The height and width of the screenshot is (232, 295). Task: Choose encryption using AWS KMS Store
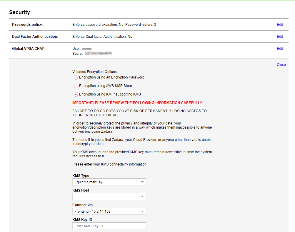(76, 86)
